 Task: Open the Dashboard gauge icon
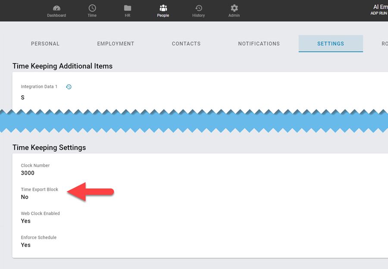tap(56, 8)
